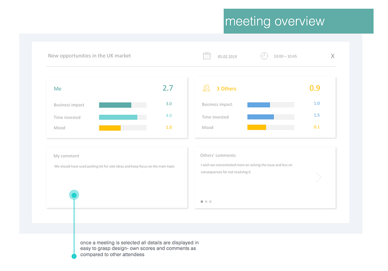Click the 4.0 Time invested value

tap(169, 116)
